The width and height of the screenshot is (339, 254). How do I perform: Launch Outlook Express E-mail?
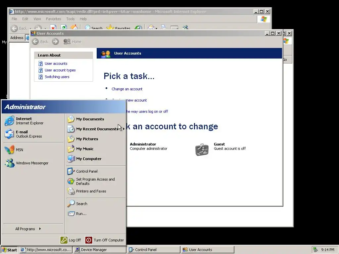click(33, 134)
